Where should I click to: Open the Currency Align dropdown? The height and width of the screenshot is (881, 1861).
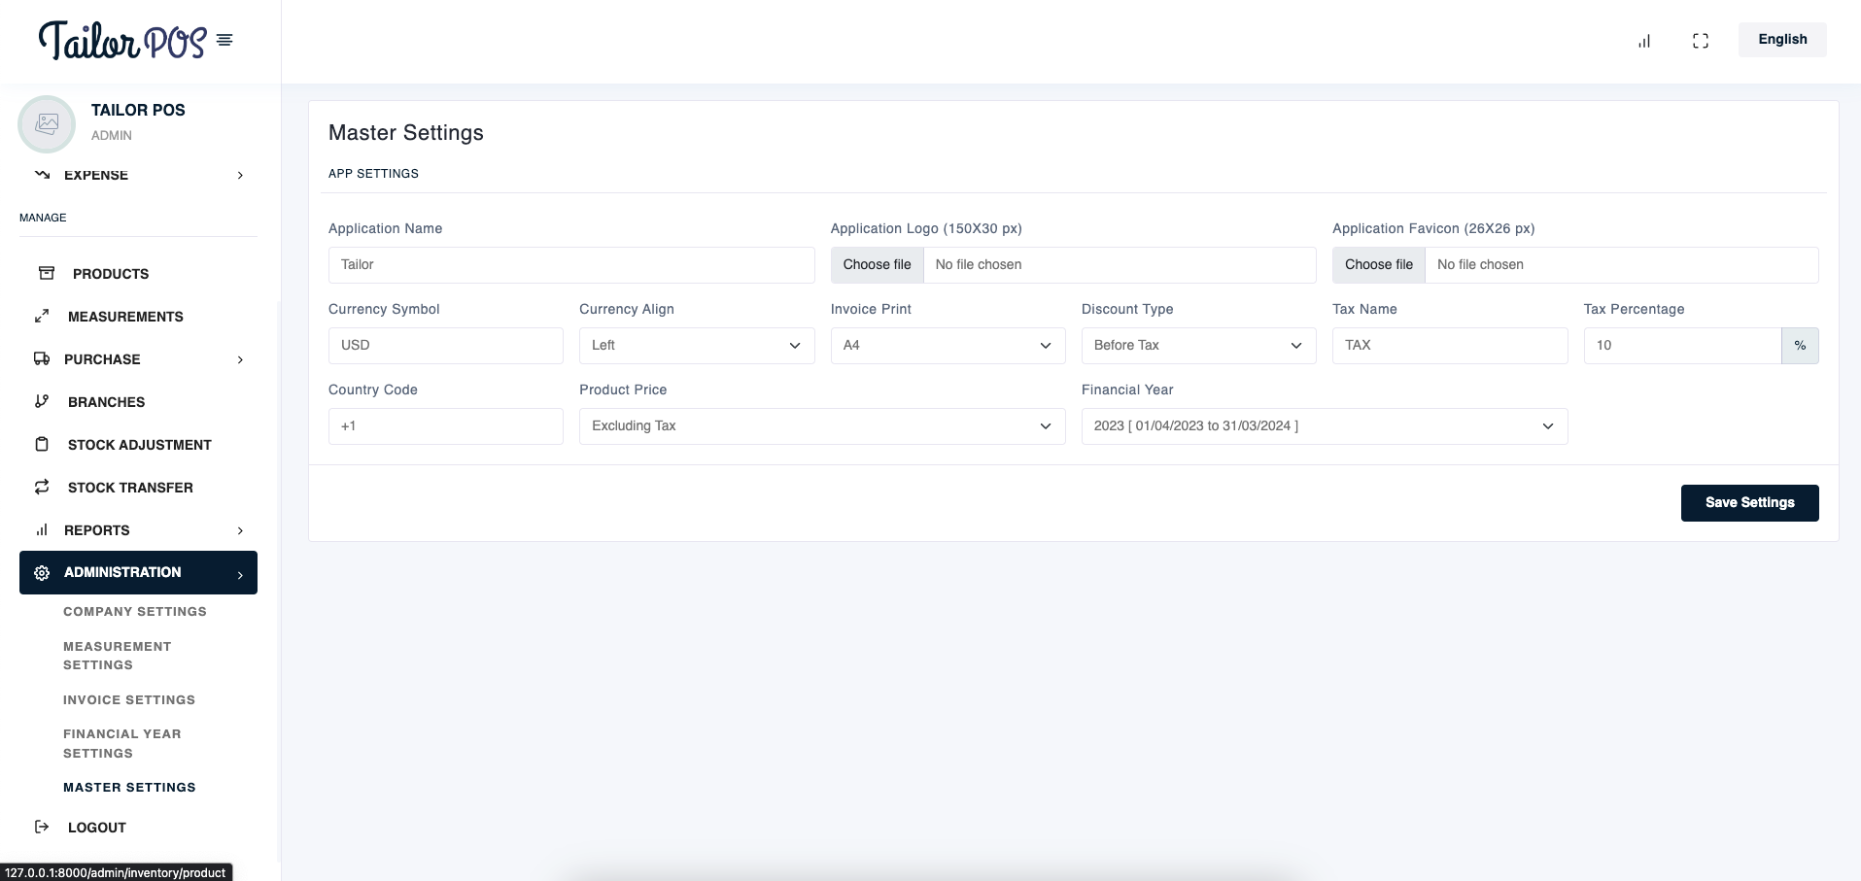pyautogui.click(x=696, y=346)
